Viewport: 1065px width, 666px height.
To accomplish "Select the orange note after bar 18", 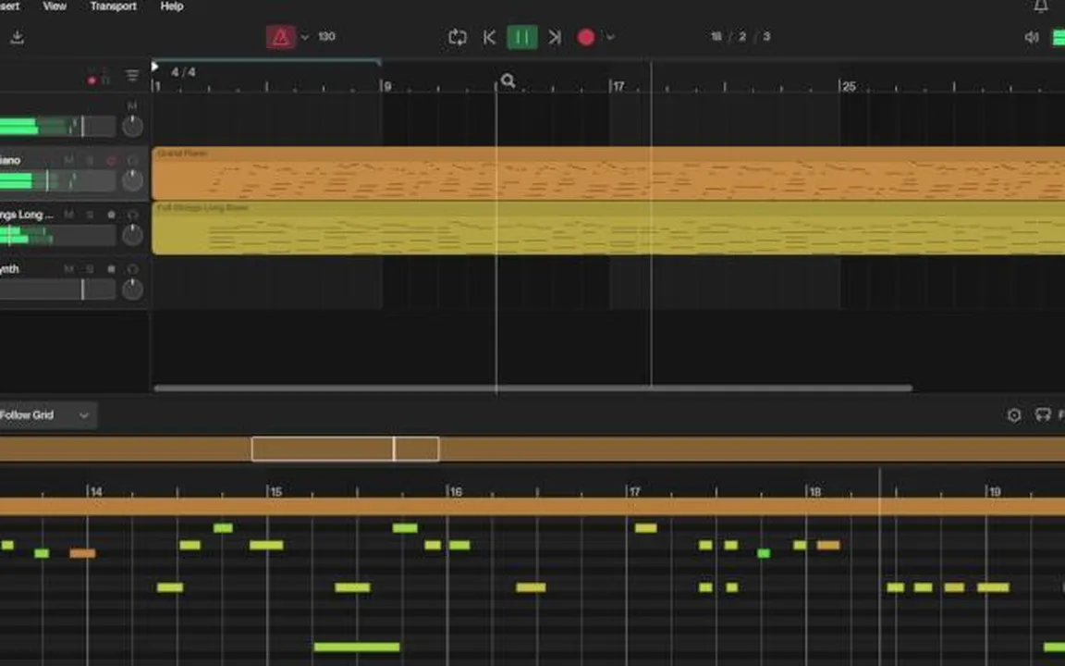I will 828,544.
